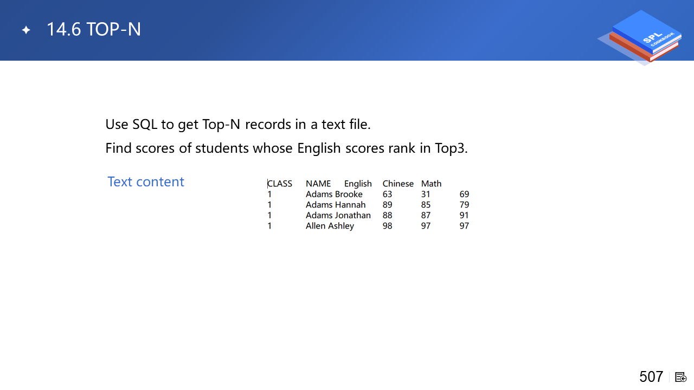Select the name "Allen Ashley" in table
The width and height of the screenshot is (694, 390).
[330, 226]
